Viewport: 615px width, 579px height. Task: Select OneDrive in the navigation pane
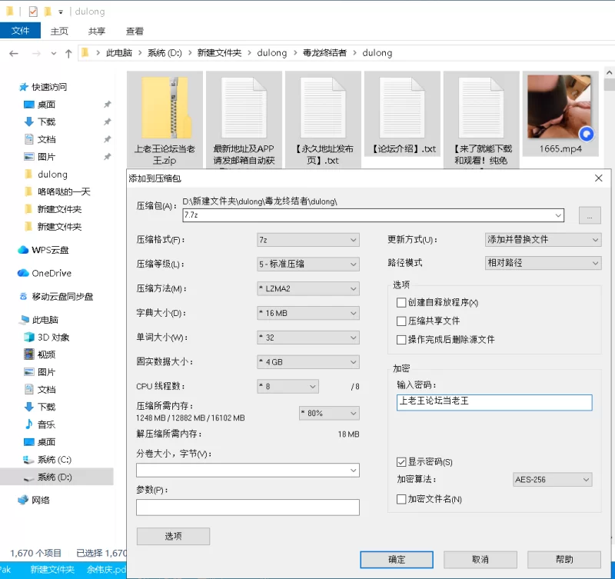tap(51, 273)
